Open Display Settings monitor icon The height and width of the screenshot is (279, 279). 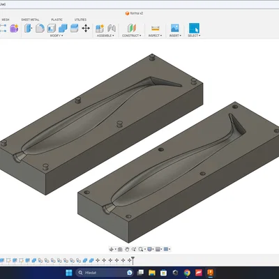click(149, 249)
